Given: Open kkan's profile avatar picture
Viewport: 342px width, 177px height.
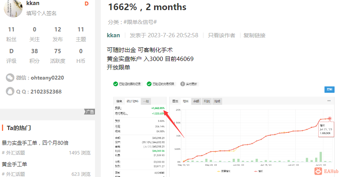Looking at the screenshot, I should 13,8.
